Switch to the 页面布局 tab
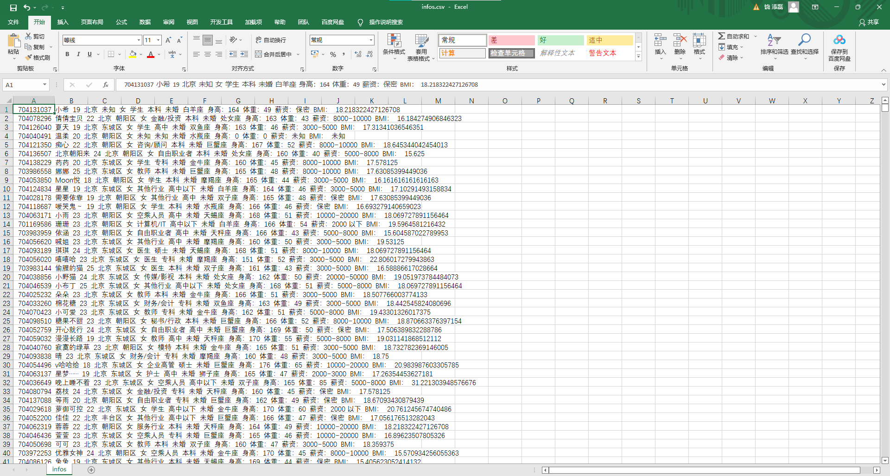 [x=92, y=22]
